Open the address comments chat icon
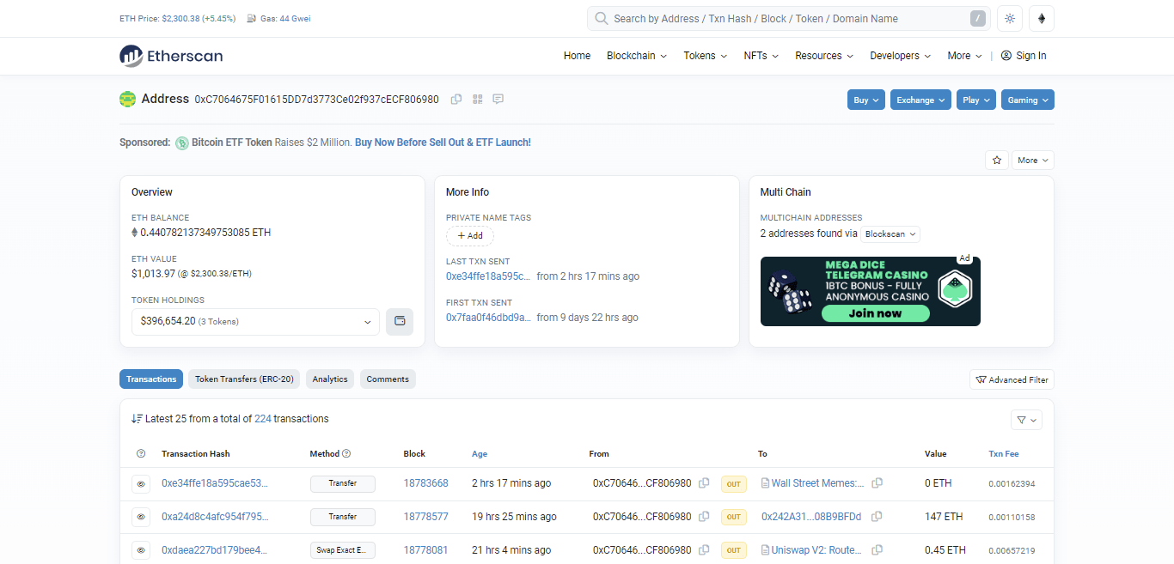The image size is (1174, 564). point(498,100)
